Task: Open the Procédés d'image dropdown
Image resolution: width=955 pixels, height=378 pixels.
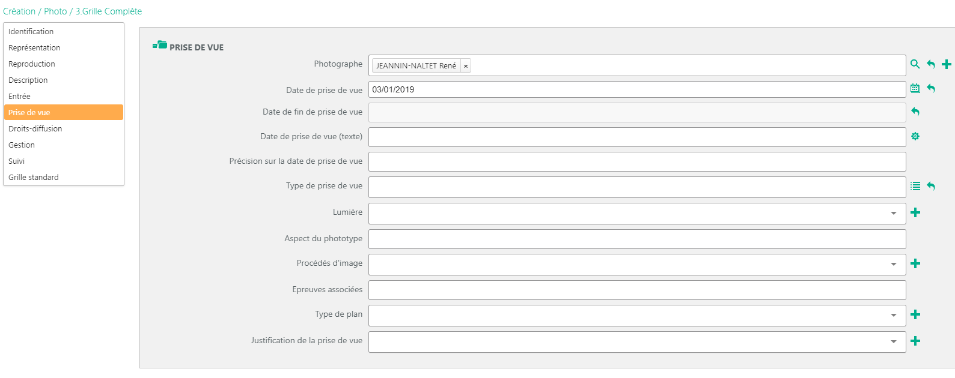Action: [x=893, y=265]
